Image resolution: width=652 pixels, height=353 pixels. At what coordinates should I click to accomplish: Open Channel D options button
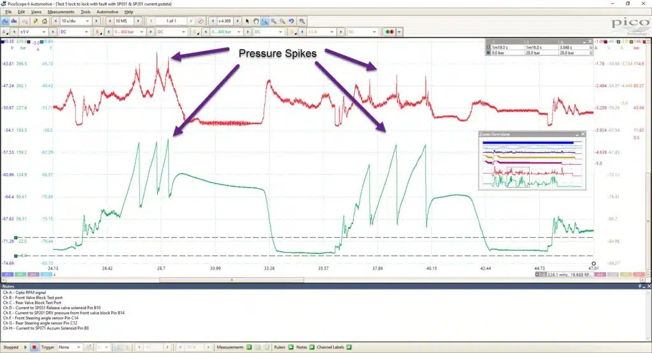[x=292, y=32]
